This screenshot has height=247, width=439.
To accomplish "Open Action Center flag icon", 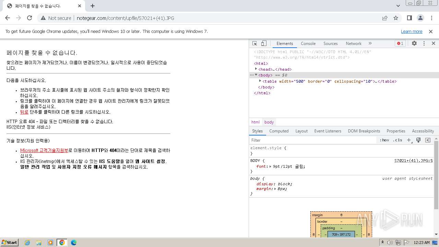I will pos(406,243).
